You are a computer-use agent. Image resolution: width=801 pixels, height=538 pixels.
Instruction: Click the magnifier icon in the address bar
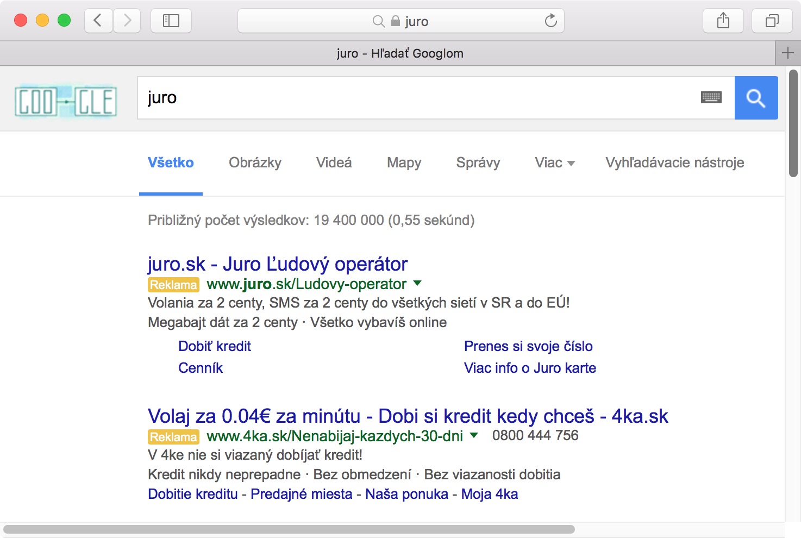click(378, 21)
